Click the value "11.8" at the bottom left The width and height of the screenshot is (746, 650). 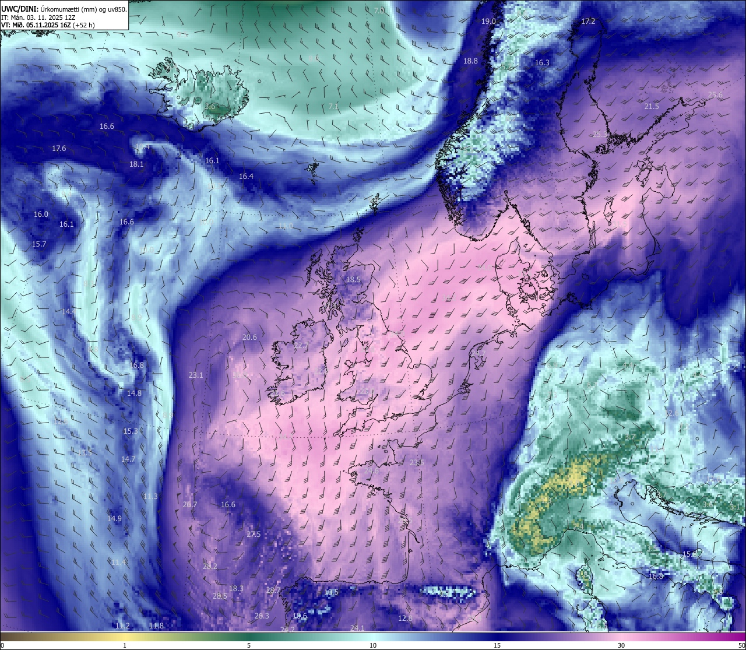(x=156, y=626)
